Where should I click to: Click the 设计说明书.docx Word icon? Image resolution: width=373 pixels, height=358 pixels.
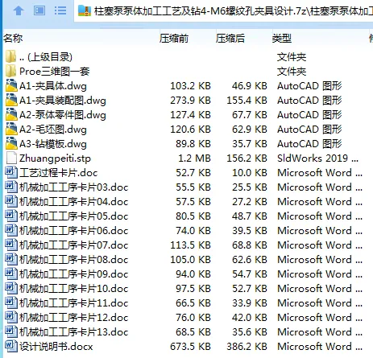tap(11, 346)
